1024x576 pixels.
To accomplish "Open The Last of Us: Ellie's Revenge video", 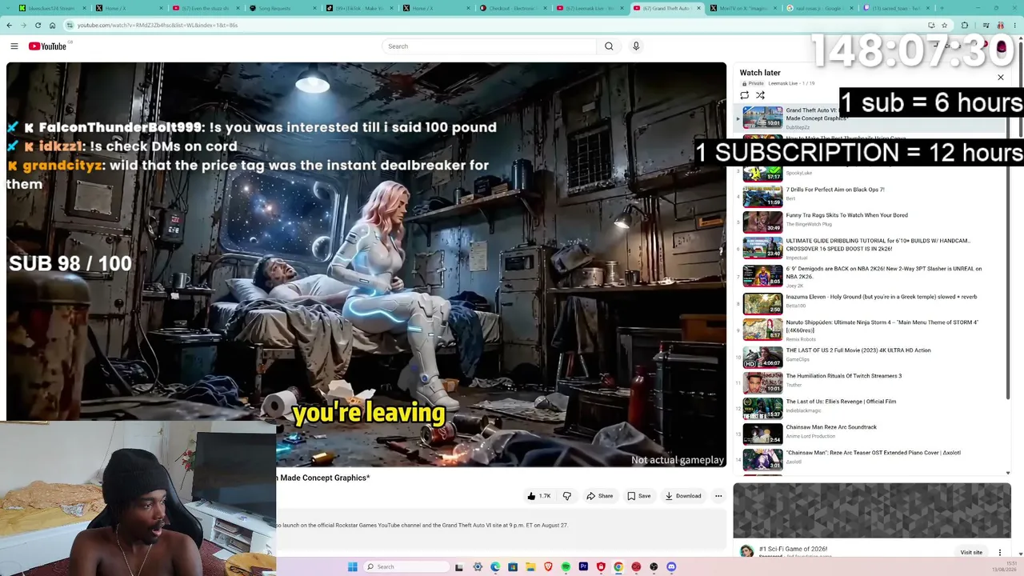I will pyautogui.click(x=841, y=402).
